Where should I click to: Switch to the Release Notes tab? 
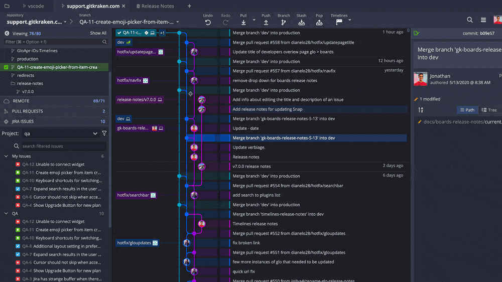[155, 6]
